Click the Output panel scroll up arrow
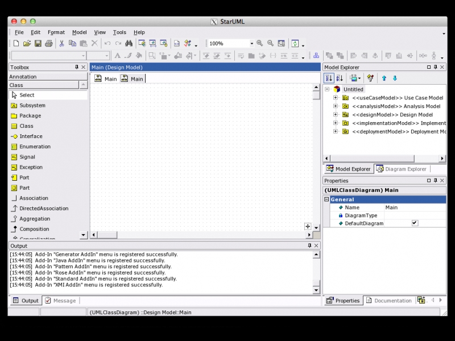Screen dimensions: 455x341 click(x=316, y=255)
